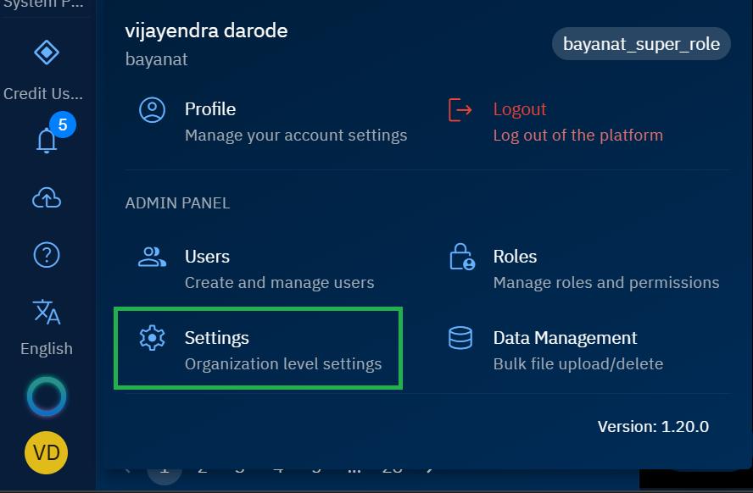Click the Data Management database icon

tap(460, 338)
